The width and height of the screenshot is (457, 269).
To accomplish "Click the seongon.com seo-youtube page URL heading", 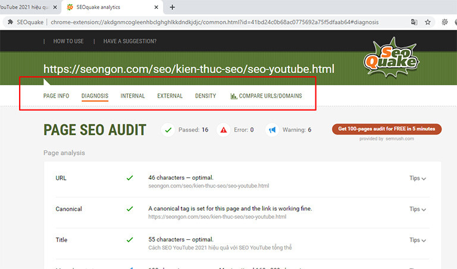I will pos(189,69).
